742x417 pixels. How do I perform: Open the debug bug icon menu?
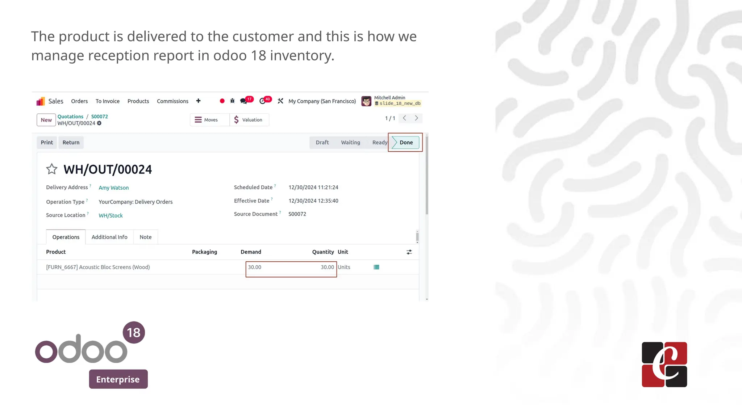tap(232, 101)
